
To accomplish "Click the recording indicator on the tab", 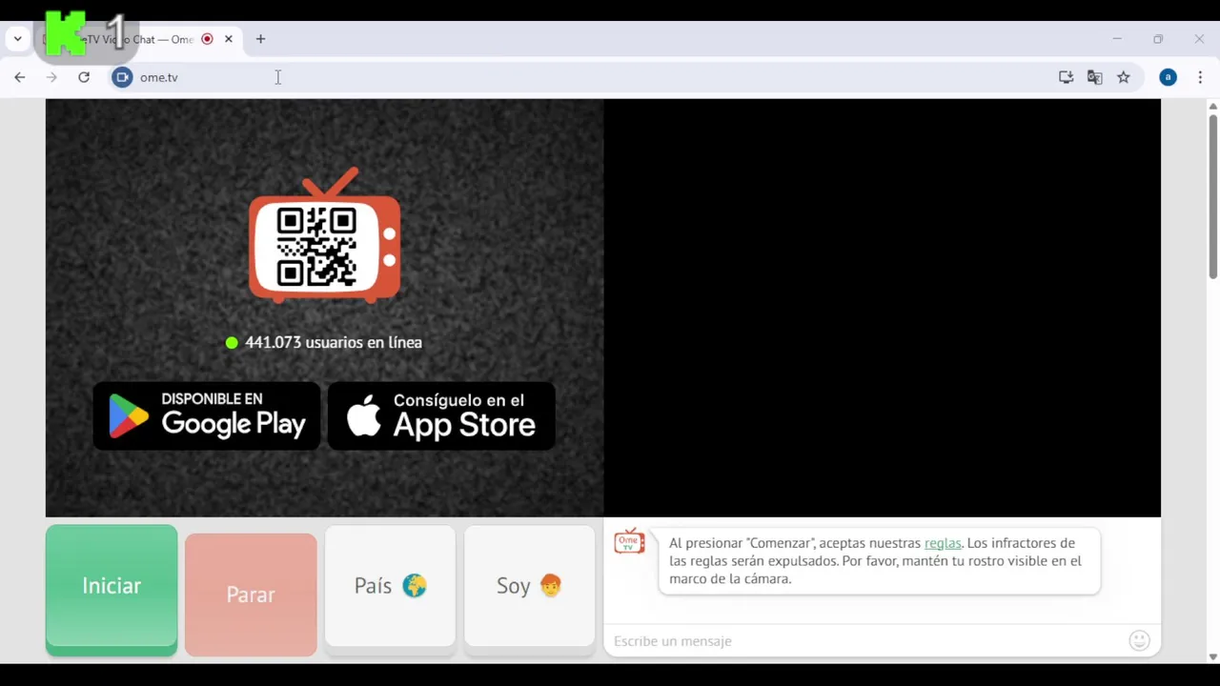I will click(x=207, y=39).
